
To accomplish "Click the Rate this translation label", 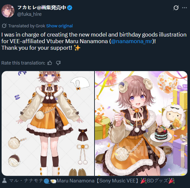I will (23, 63).
